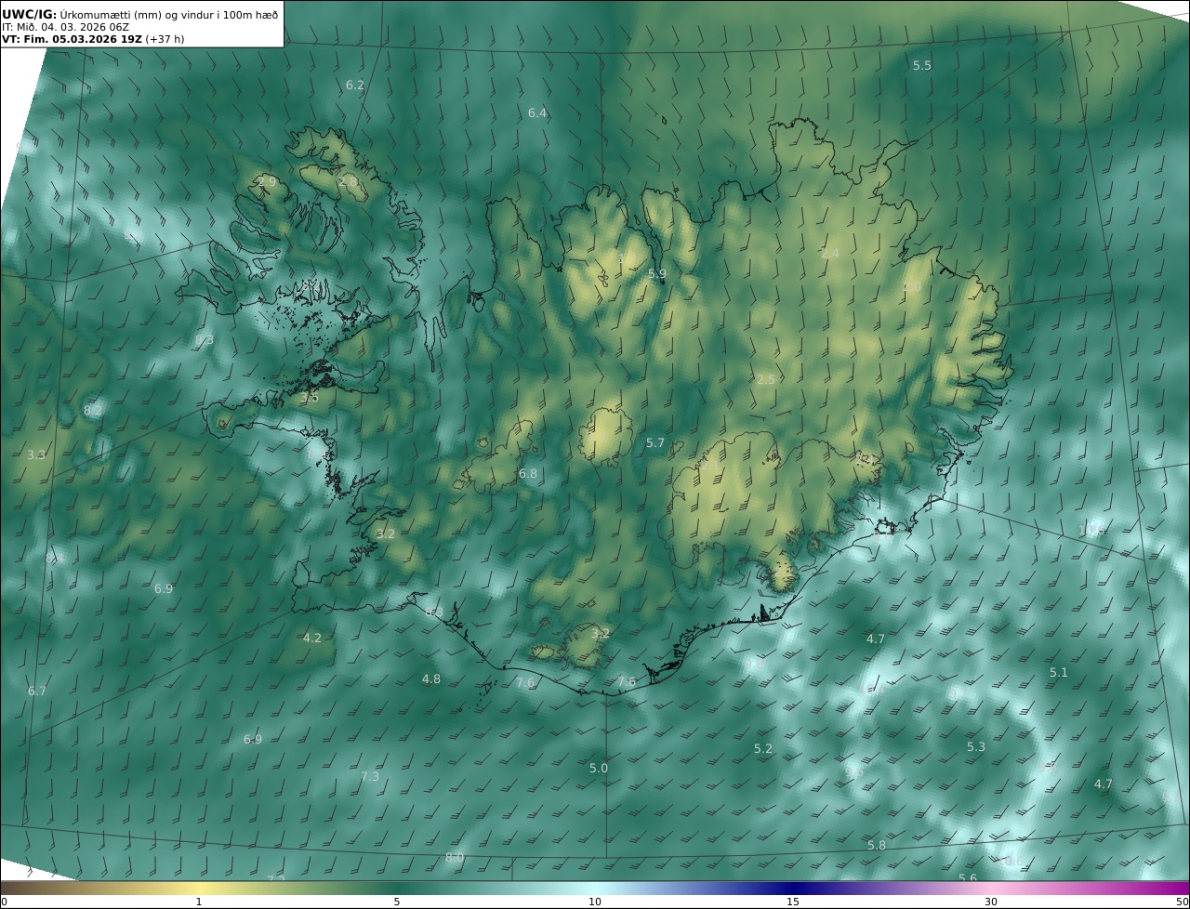This screenshot has height=909, width=1190.
Task: Click the 2.5 value label
Action: [x=766, y=379]
